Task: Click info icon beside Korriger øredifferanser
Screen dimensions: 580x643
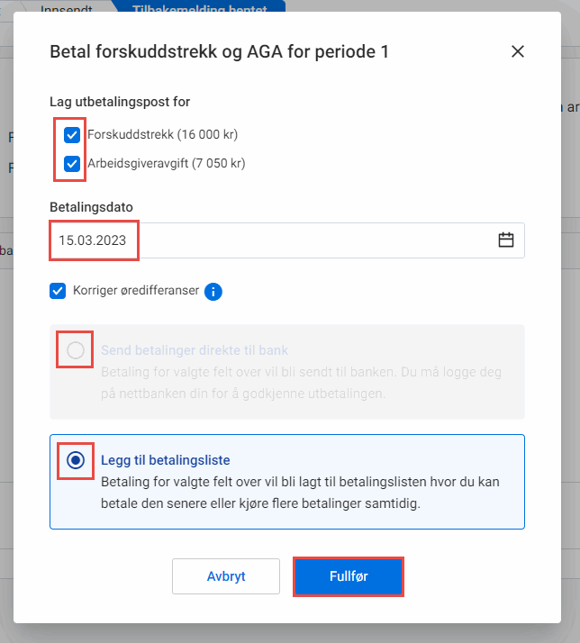Action: (213, 291)
